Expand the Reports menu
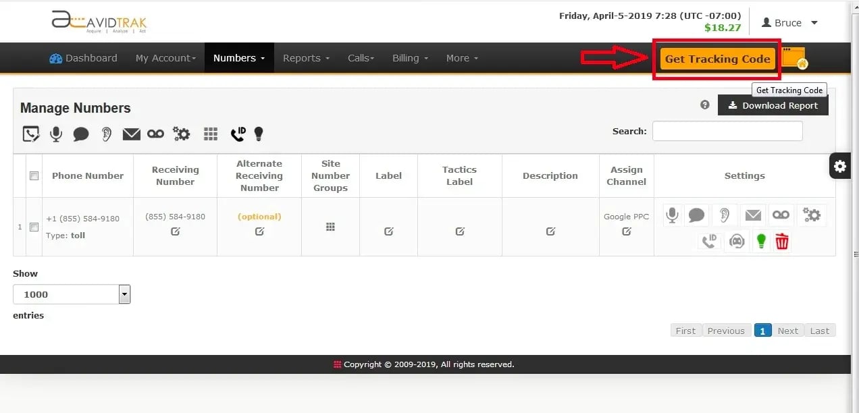Screen dimensions: 859x413 click(x=306, y=58)
